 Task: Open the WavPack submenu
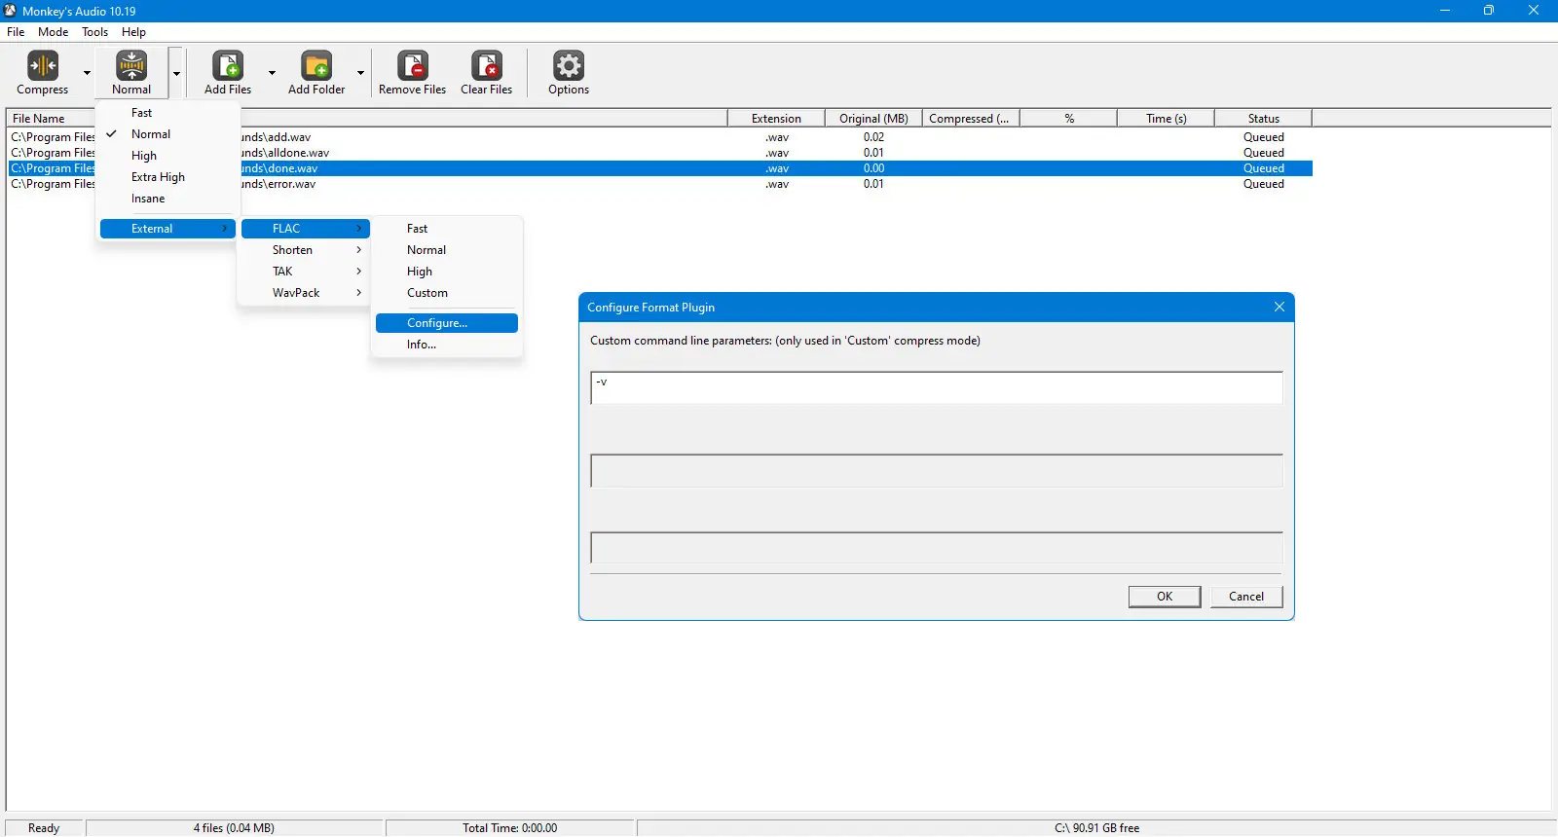306,293
